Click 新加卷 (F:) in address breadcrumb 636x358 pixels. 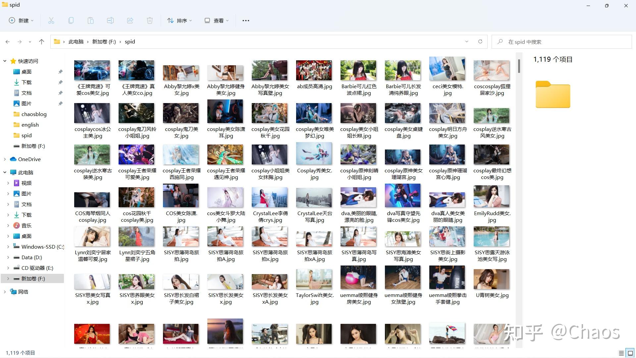[x=104, y=41]
